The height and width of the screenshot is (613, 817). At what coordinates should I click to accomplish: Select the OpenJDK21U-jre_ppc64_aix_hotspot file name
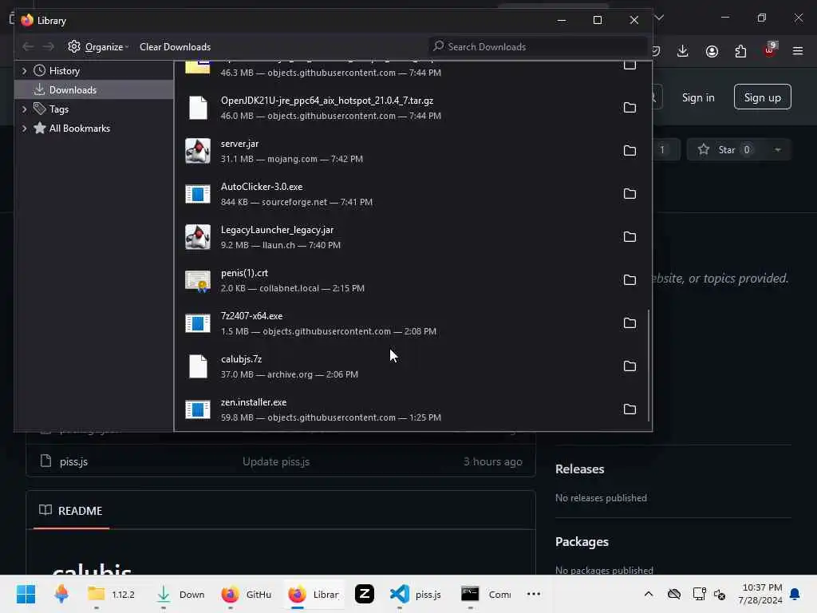pos(326,101)
